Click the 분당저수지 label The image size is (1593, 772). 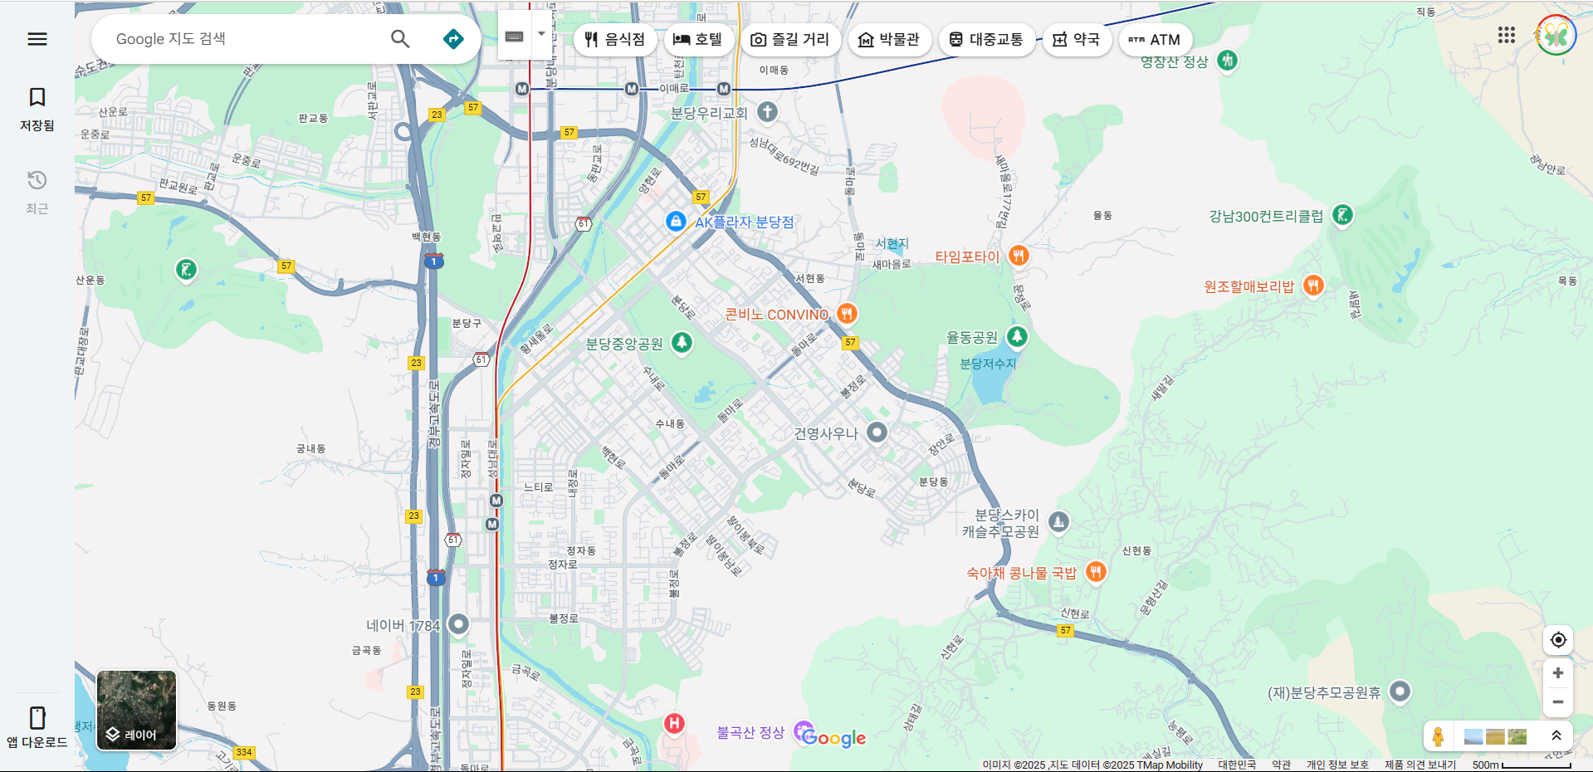[988, 364]
